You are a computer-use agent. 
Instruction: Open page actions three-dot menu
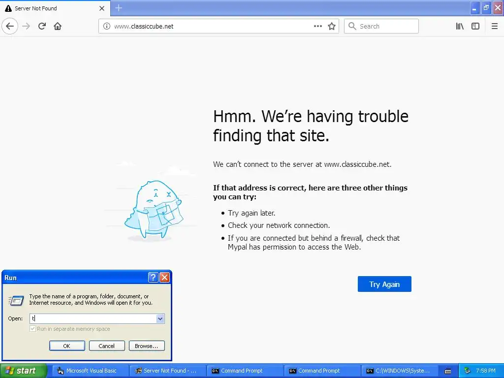317,26
